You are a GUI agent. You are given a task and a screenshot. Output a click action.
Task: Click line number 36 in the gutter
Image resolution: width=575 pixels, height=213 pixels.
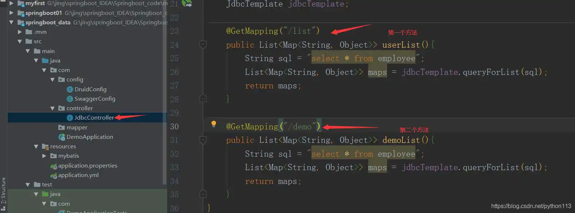pos(174,209)
